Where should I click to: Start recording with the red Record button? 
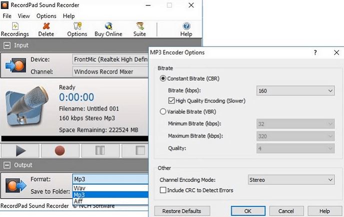60,150
